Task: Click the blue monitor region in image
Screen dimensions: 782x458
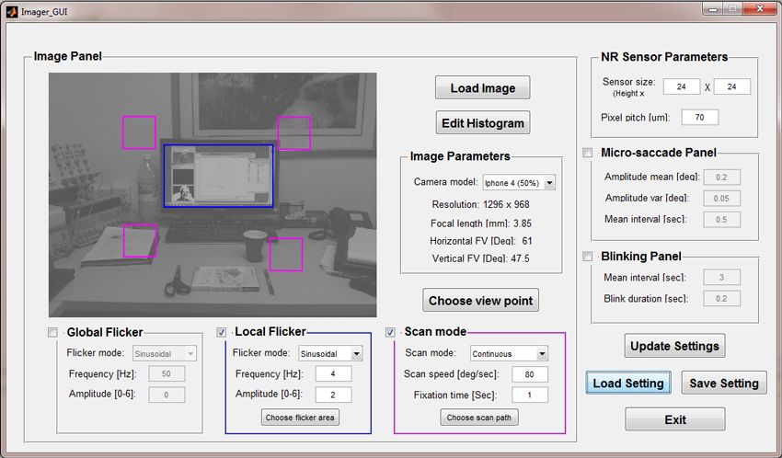Action: [218, 176]
